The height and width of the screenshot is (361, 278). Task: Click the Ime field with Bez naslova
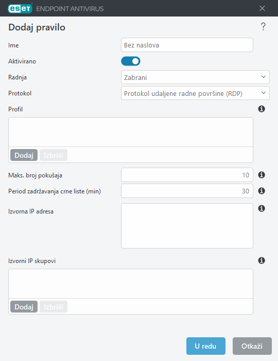tap(187, 45)
